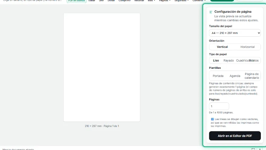Pick the Portada template
The height and width of the screenshot is (150, 266).
click(218, 76)
